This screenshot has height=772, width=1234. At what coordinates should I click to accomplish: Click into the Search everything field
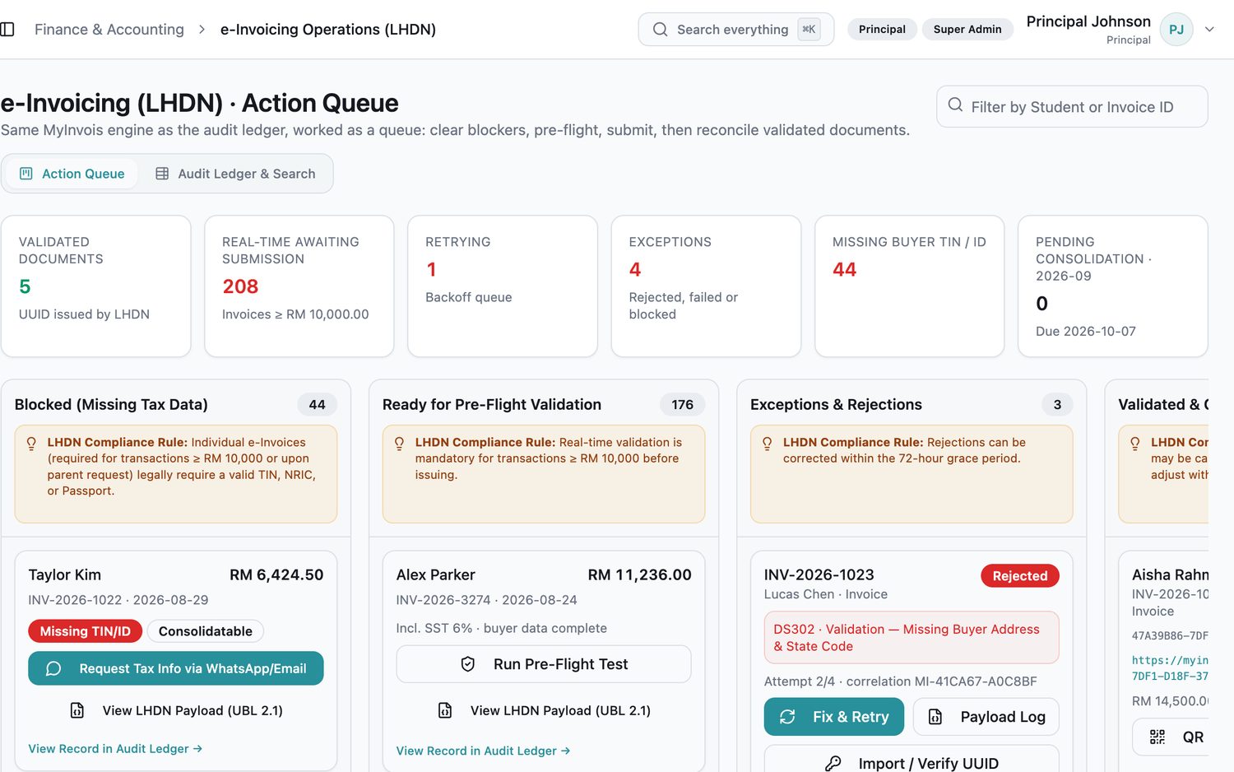[x=735, y=30]
